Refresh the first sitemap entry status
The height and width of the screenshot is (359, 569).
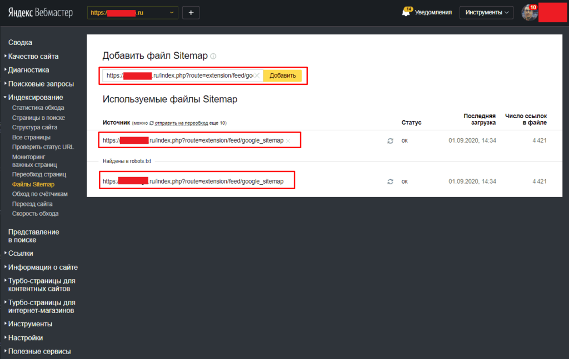[x=390, y=140]
